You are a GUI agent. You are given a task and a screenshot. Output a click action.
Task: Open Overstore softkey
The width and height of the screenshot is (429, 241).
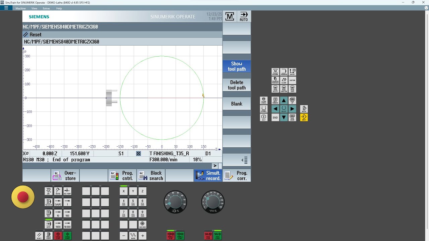click(65, 176)
